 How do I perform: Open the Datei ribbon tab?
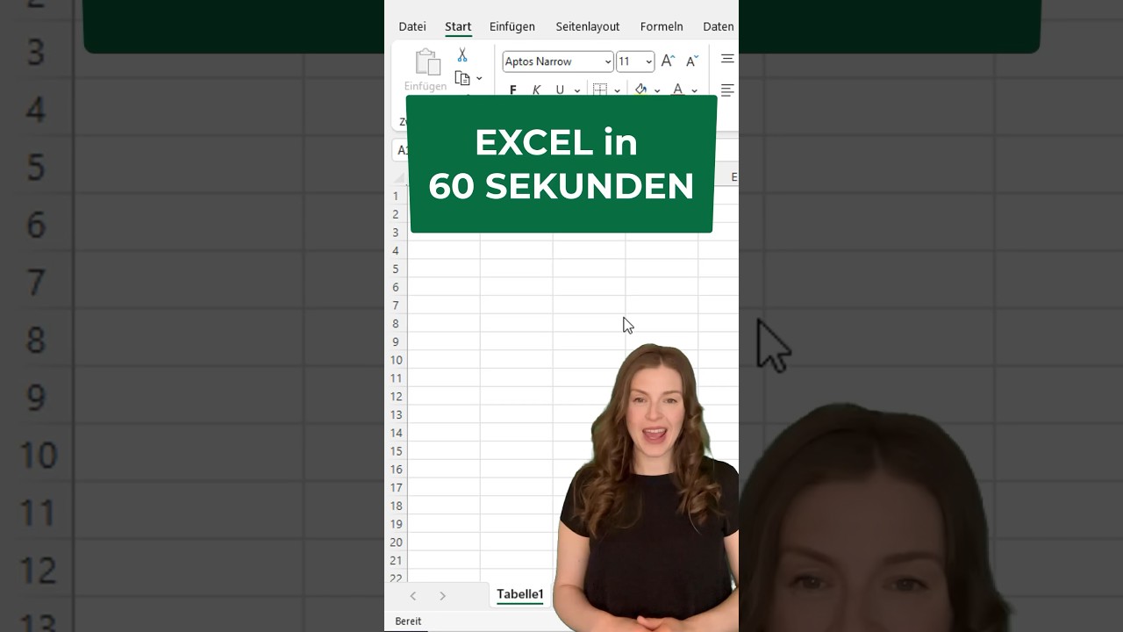[412, 26]
